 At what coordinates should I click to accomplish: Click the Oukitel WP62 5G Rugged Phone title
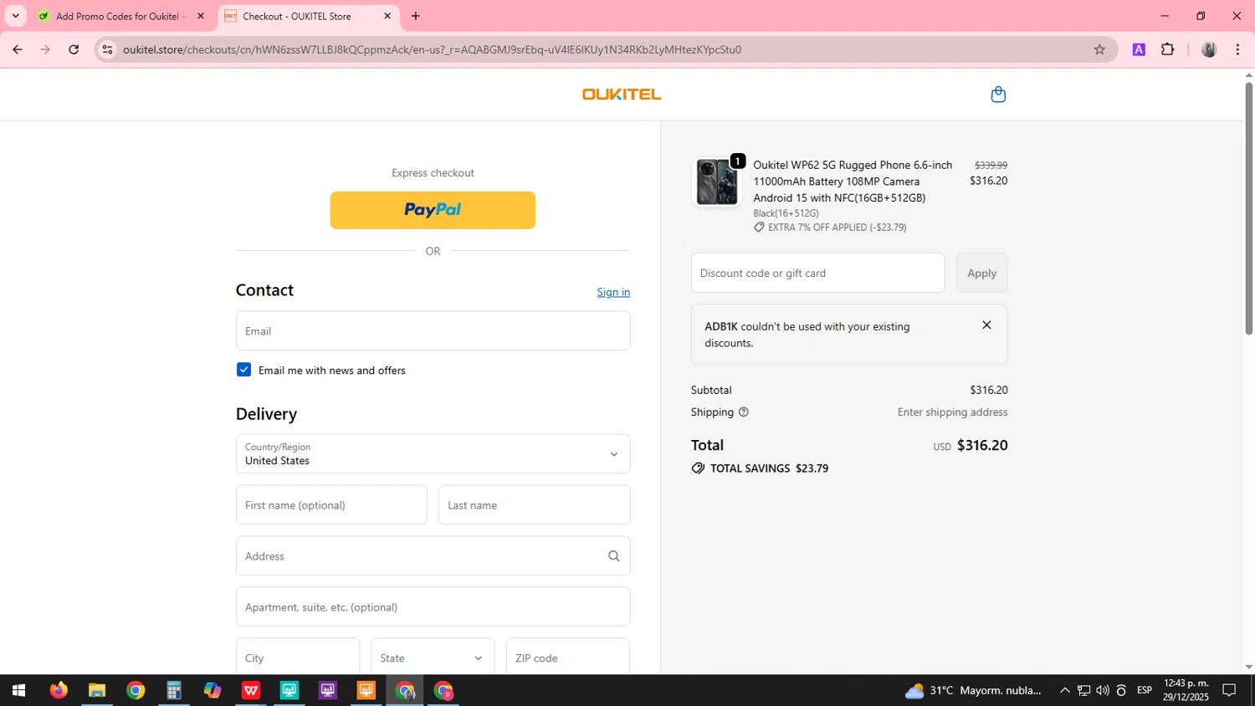pos(853,182)
